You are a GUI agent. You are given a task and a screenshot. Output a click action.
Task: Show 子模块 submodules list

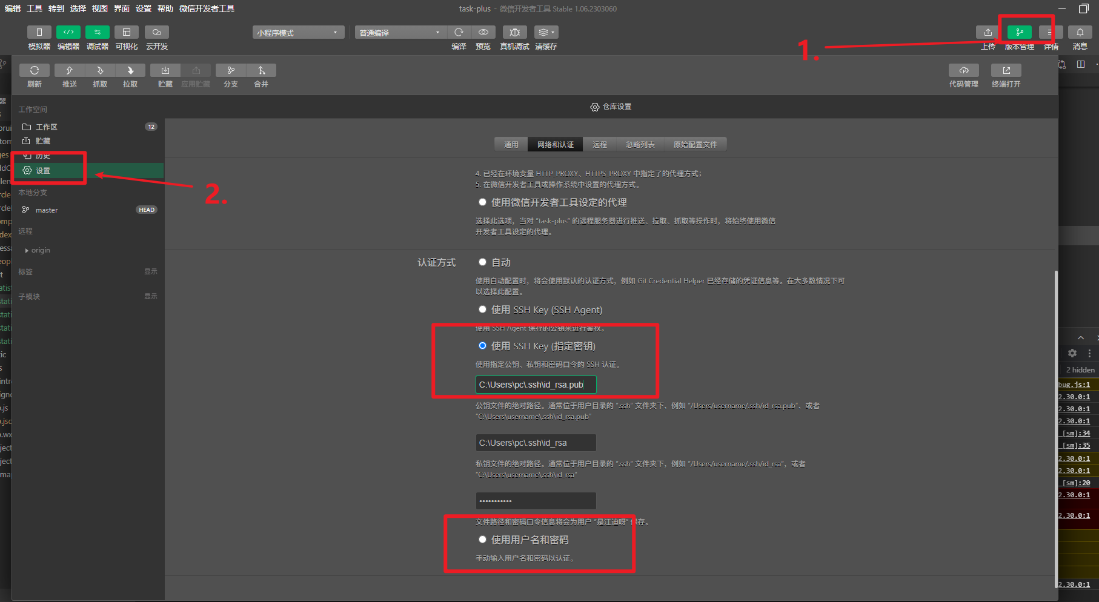click(151, 296)
